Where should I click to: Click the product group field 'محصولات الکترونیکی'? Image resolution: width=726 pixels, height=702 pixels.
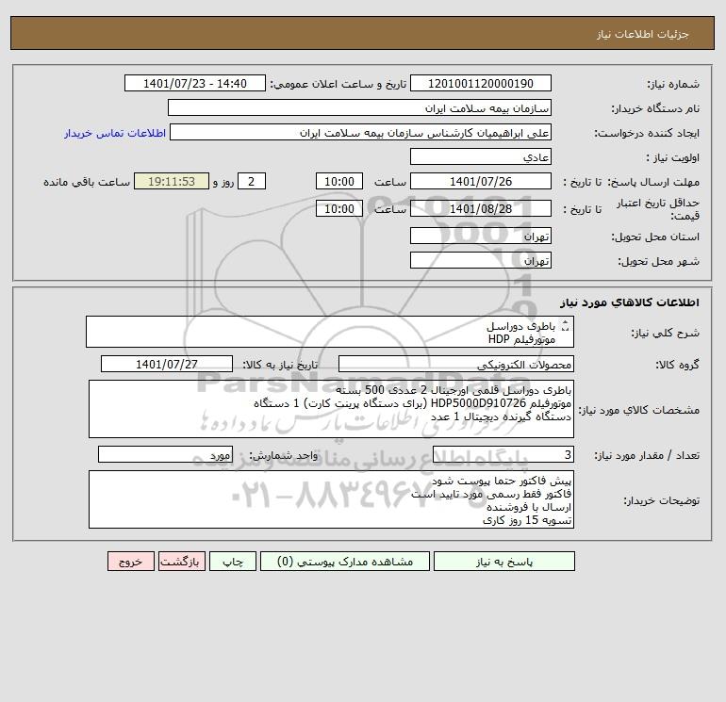point(456,364)
